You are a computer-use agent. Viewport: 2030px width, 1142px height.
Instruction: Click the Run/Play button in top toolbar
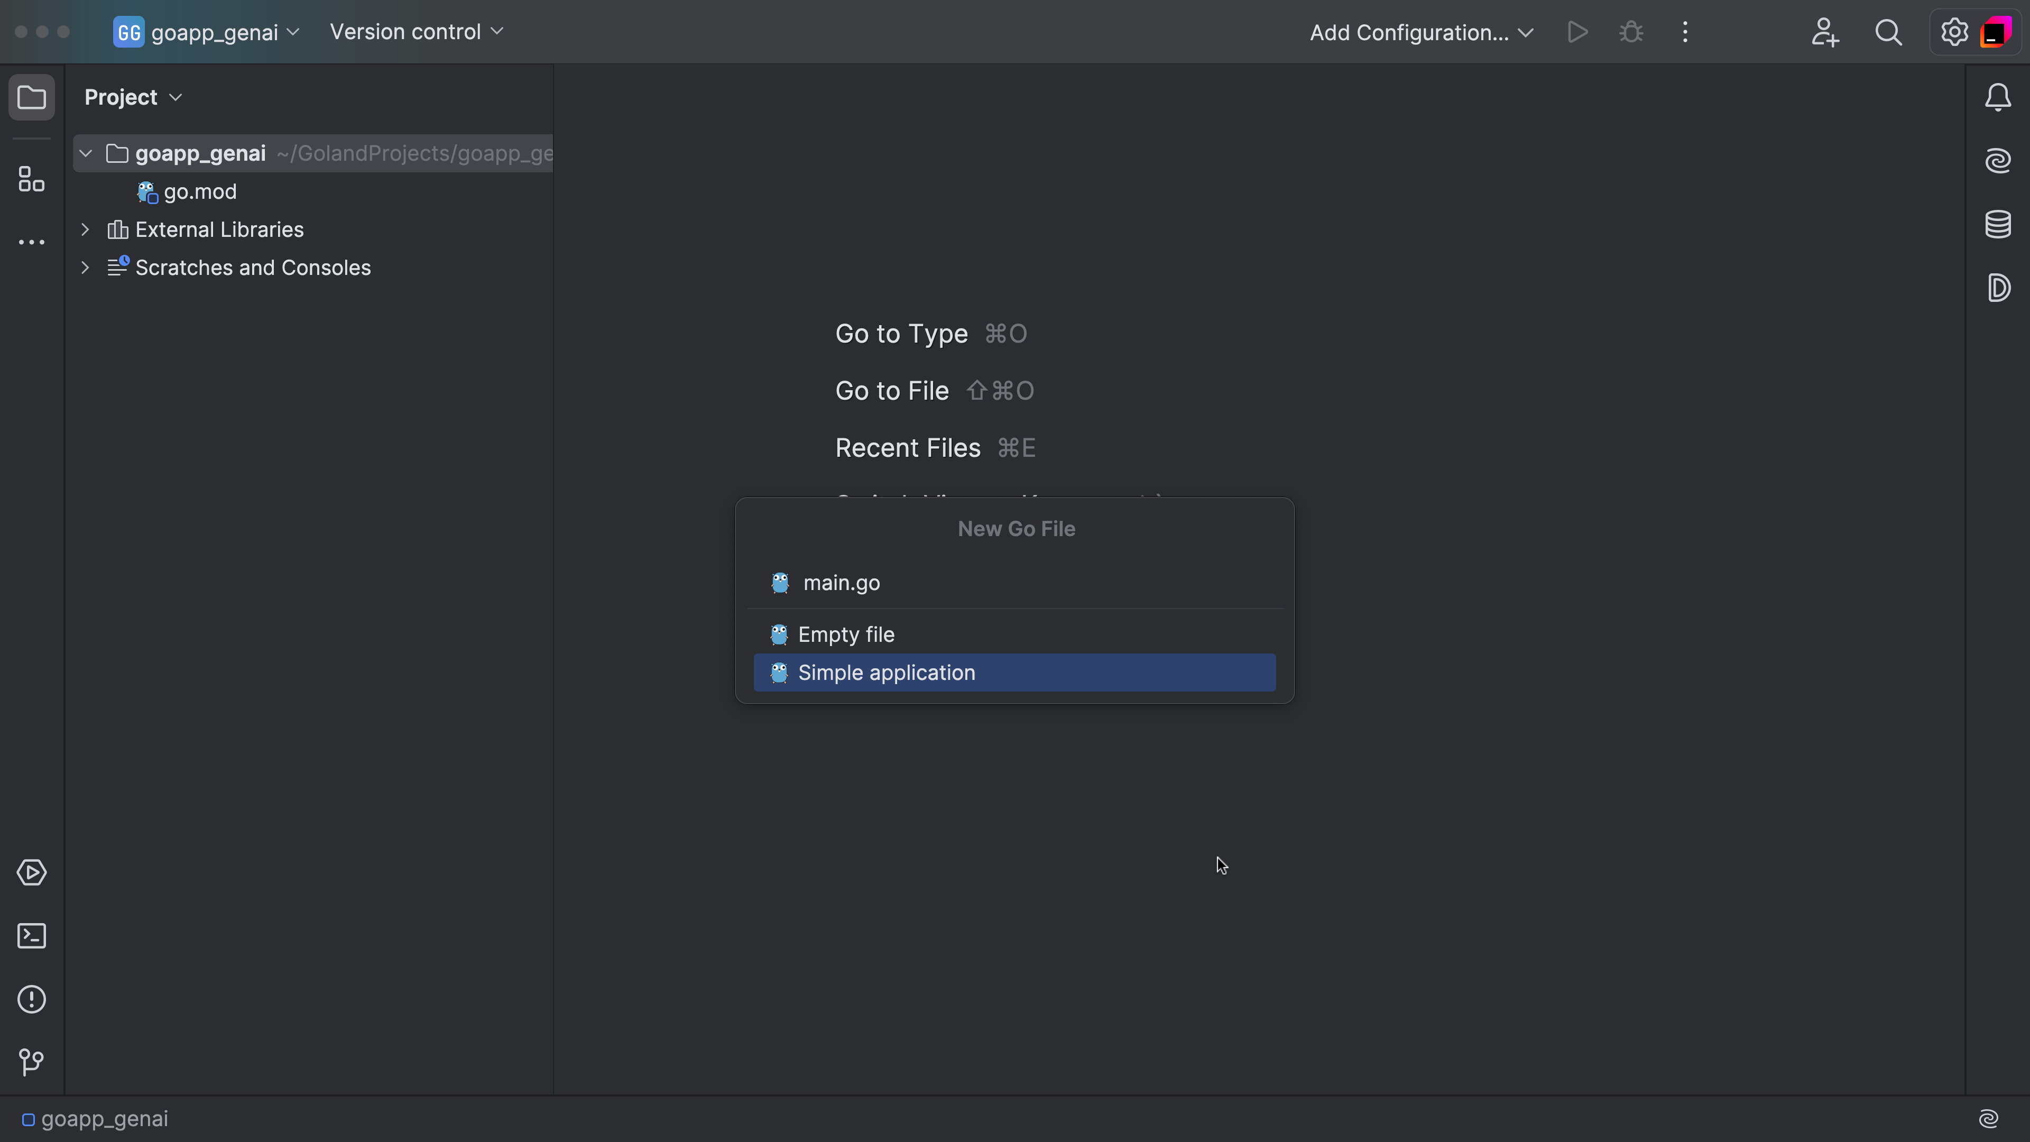[1577, 31]
